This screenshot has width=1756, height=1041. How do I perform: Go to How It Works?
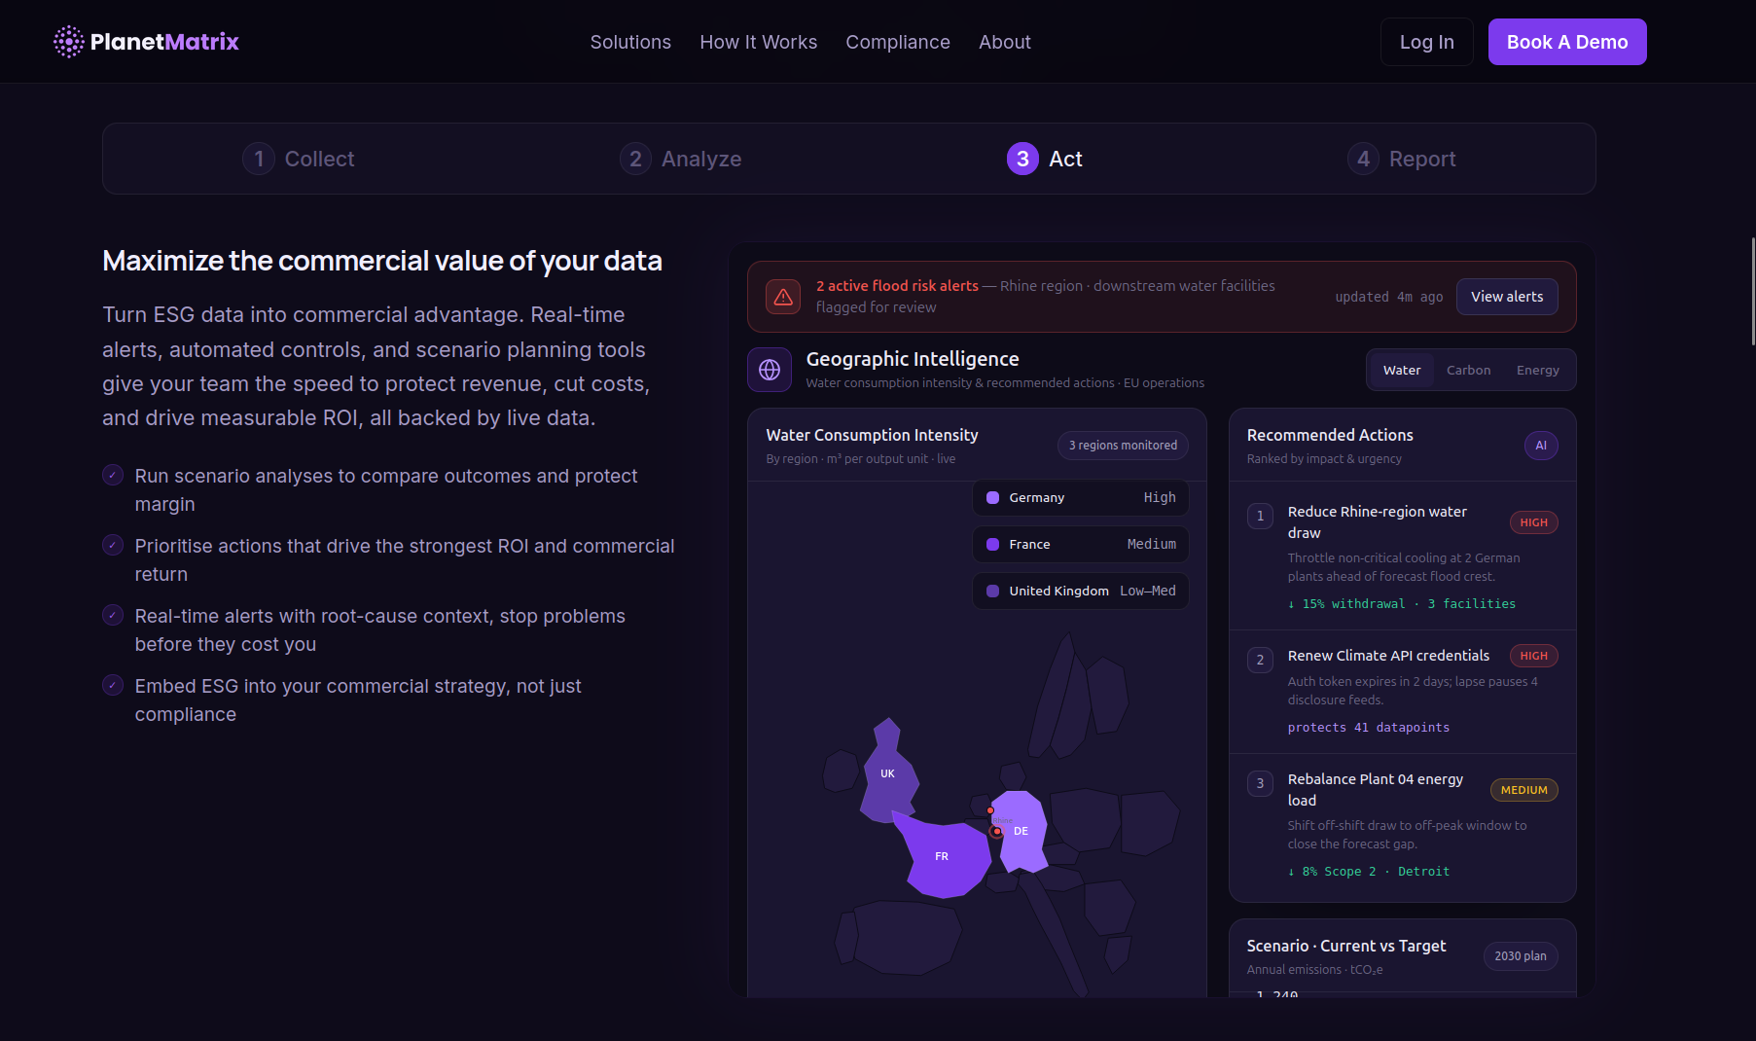tap(759, 42)
